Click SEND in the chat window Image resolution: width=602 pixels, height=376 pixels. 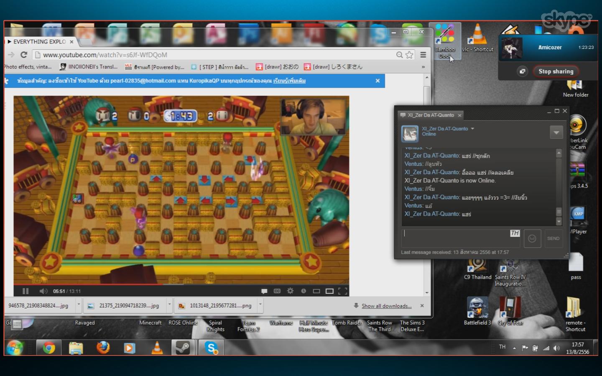click(553, 238)
